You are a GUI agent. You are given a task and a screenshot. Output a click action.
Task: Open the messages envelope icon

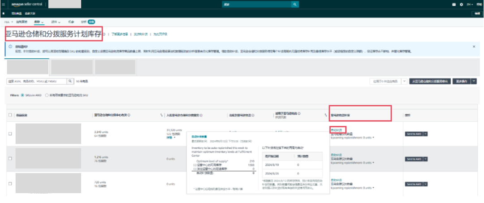pyautogui.click(x=454, y=4)
